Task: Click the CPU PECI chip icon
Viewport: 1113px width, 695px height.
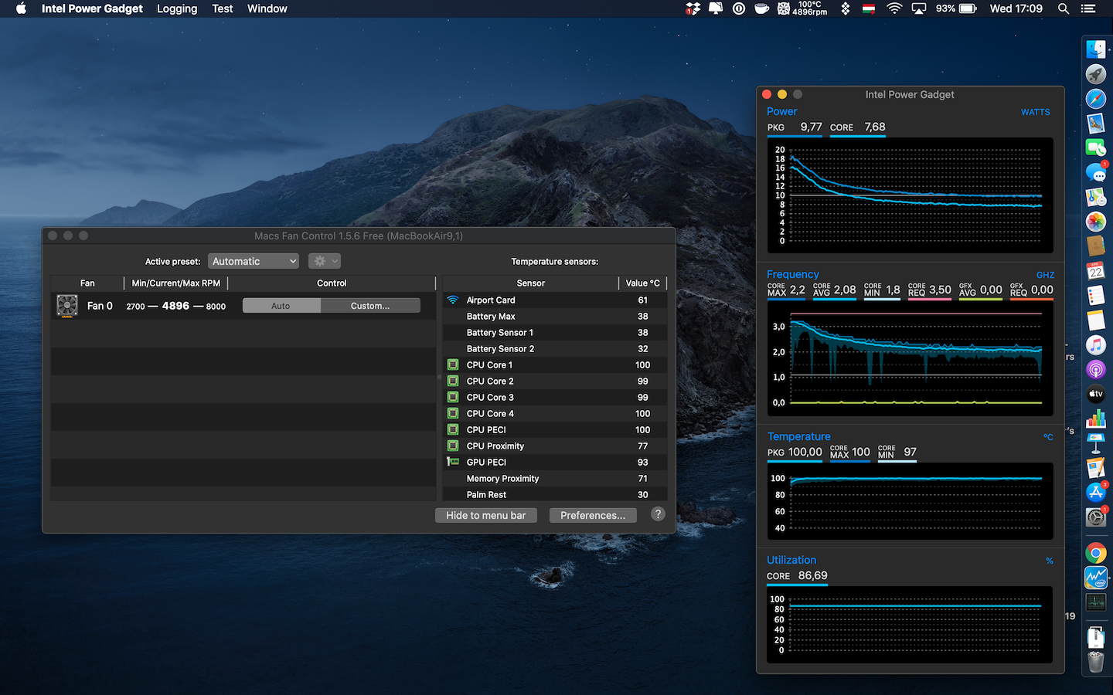Action: 453,429
